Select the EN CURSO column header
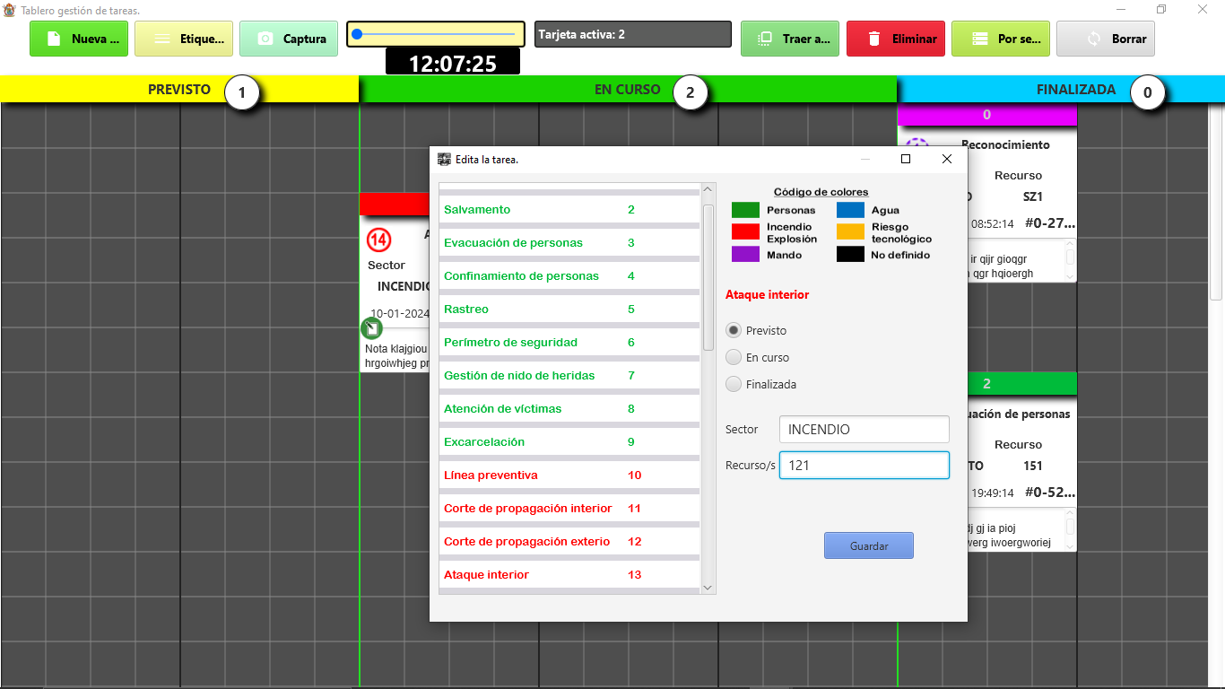 coord(628,90)
